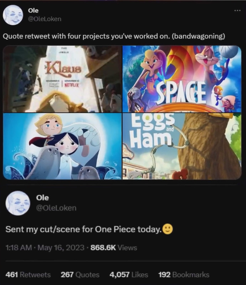Click Ole's avatar on the lower tweet
The height and width of the screenshot is (285, 246).
[18, 203]
